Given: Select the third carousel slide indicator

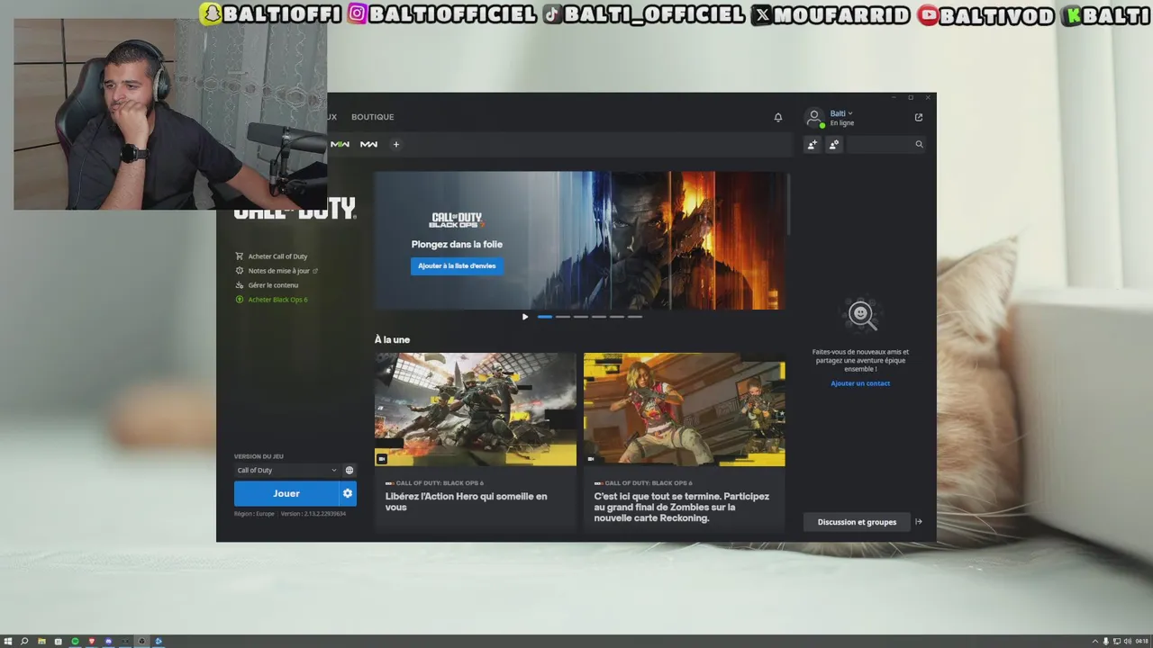Looking at the screenshot, I should pos(581,317).
